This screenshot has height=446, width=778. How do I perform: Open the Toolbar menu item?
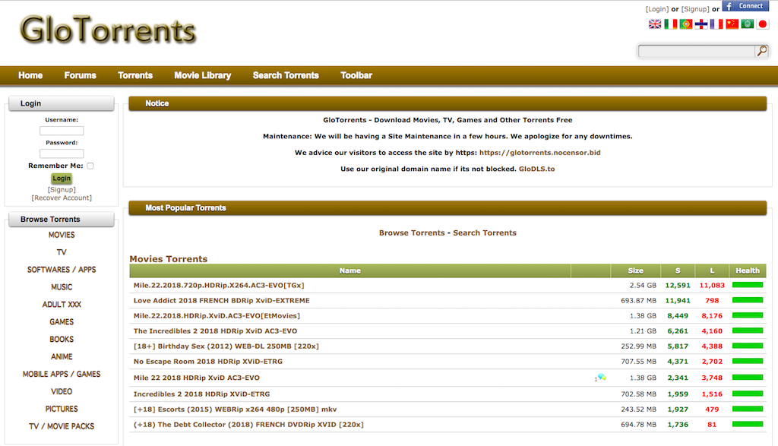coord(356,75)
